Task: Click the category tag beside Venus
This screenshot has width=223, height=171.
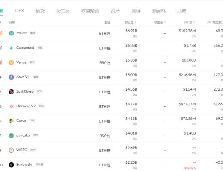Action: click(x=32, y=62)
